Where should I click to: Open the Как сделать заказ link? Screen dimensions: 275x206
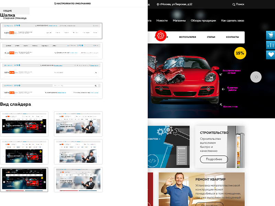232,21
